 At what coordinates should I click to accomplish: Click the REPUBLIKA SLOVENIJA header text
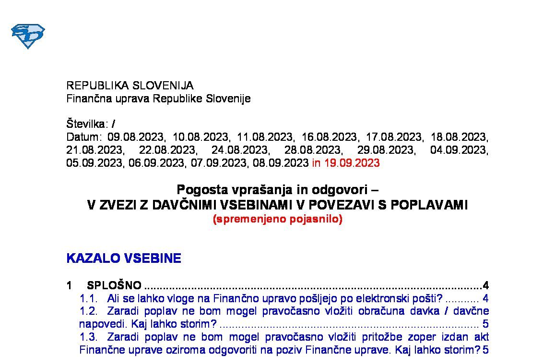point(130,86)
